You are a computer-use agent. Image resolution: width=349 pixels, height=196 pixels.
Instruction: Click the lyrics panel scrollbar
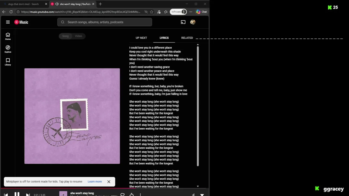[198, 106]
